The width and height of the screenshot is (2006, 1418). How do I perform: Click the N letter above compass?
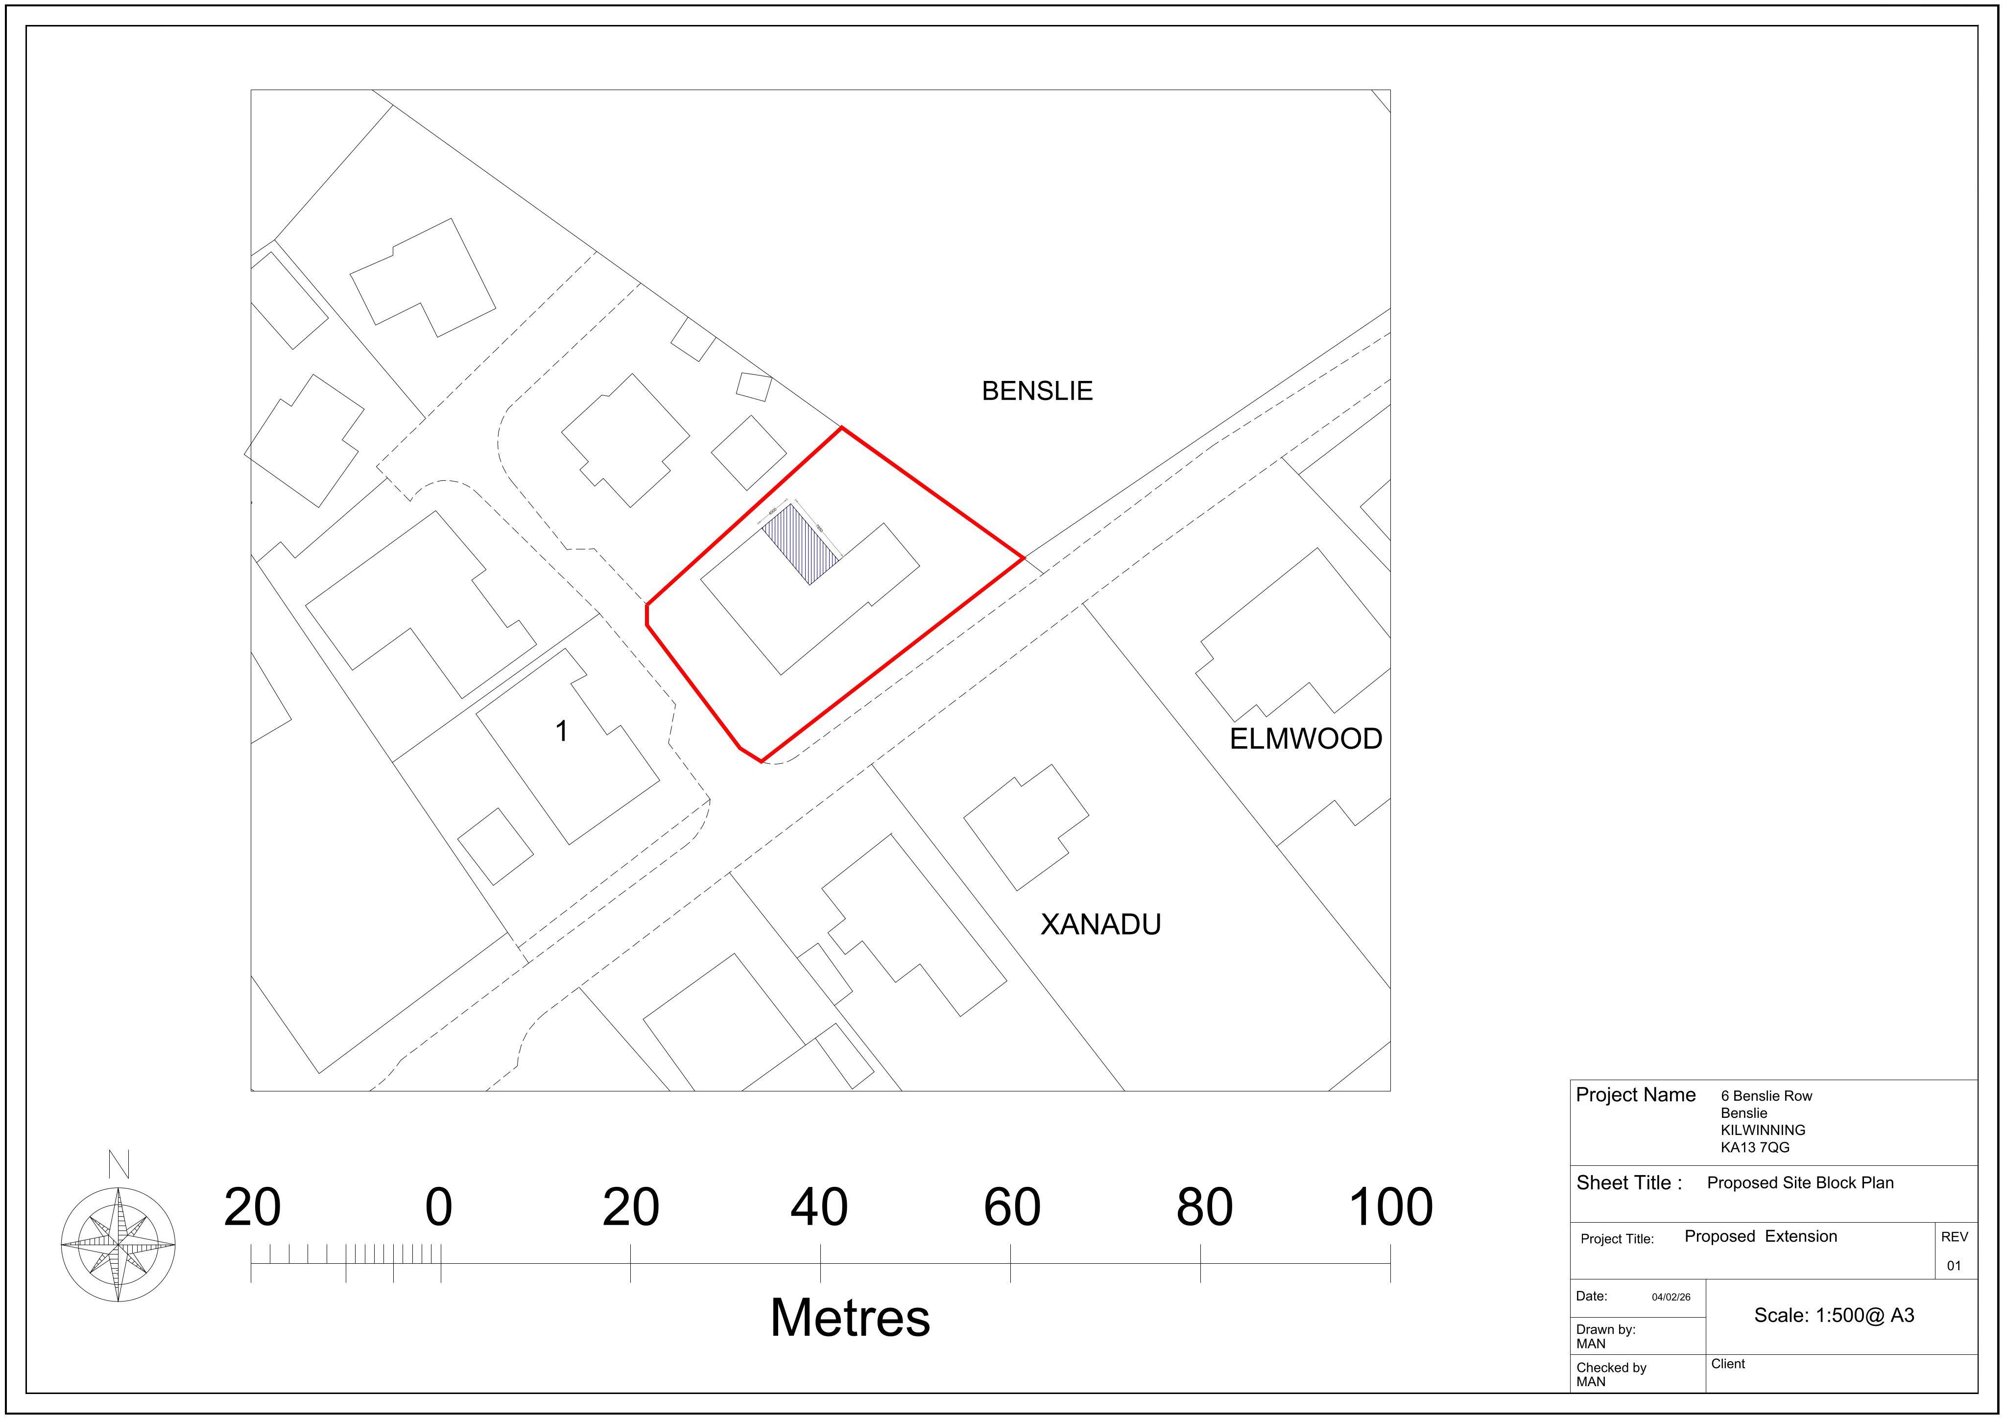coord(119,1164)
